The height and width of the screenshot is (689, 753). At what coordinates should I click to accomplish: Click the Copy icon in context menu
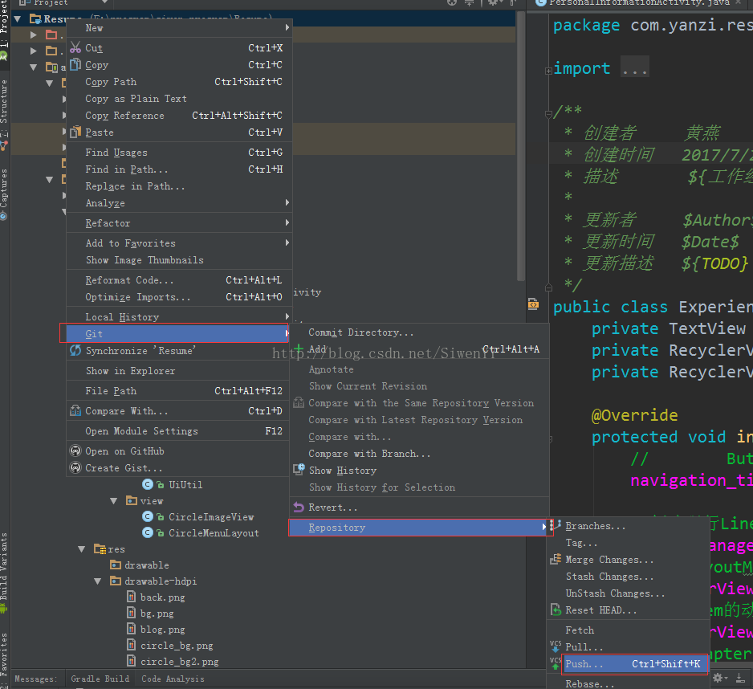click(x=75, y=64)
